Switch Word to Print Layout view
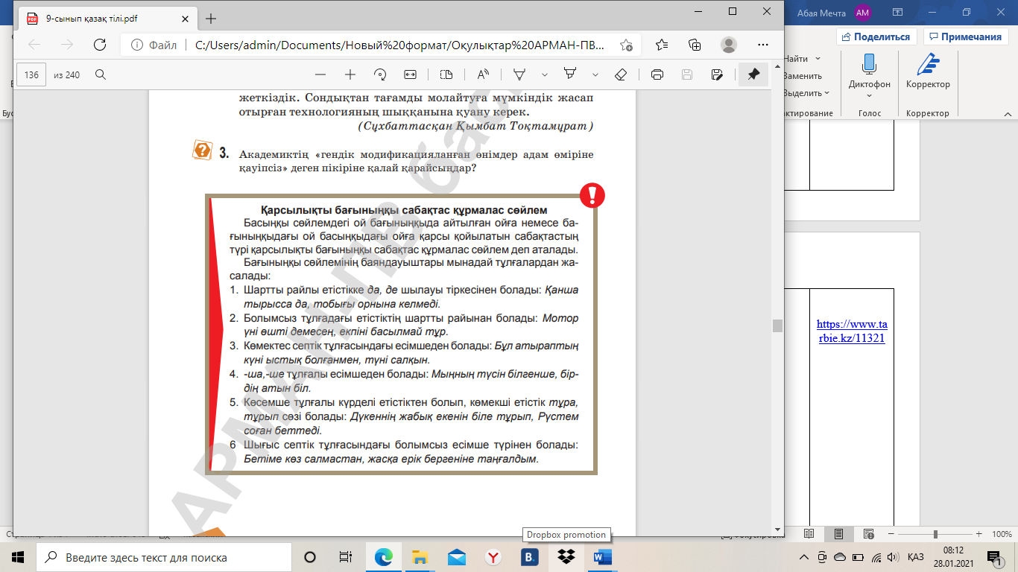Screen dimensions: 1018x572 (x=839, y=534)
